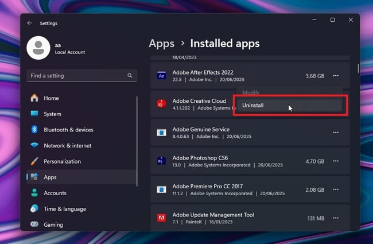Click the Premiere Pro CC 2017 app icon
The width and height of the screenshot is (373, 244).
pos(161,189)
